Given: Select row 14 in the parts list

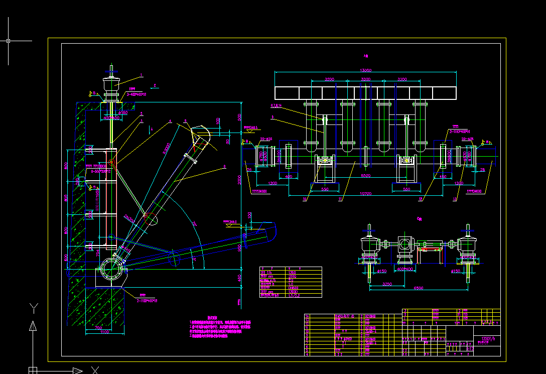Looking at the screenshot, I should (x=353, y=316).
